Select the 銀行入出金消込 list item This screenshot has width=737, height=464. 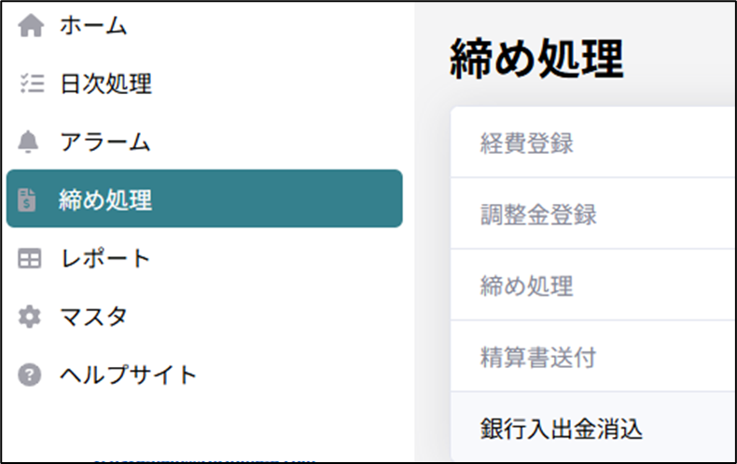(562, 429)
